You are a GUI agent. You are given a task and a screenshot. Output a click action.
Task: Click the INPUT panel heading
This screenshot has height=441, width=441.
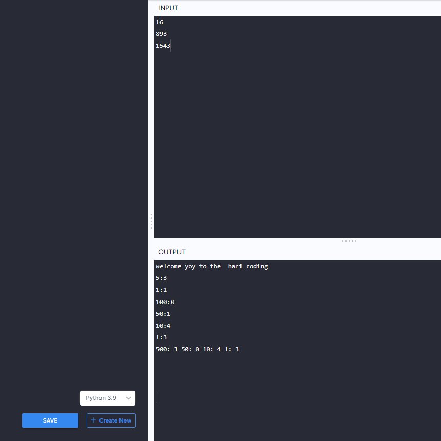coord(168,8)
